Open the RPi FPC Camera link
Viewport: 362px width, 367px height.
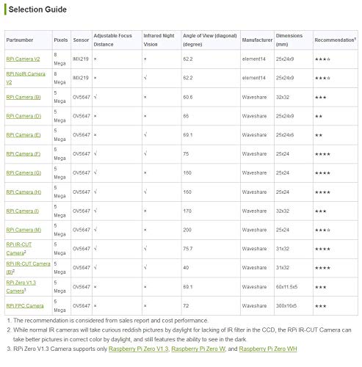pyautogui.click(x=25, y=306)
